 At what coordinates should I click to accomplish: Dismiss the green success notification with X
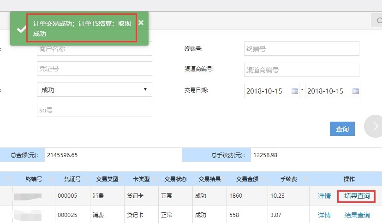(141, 23)
